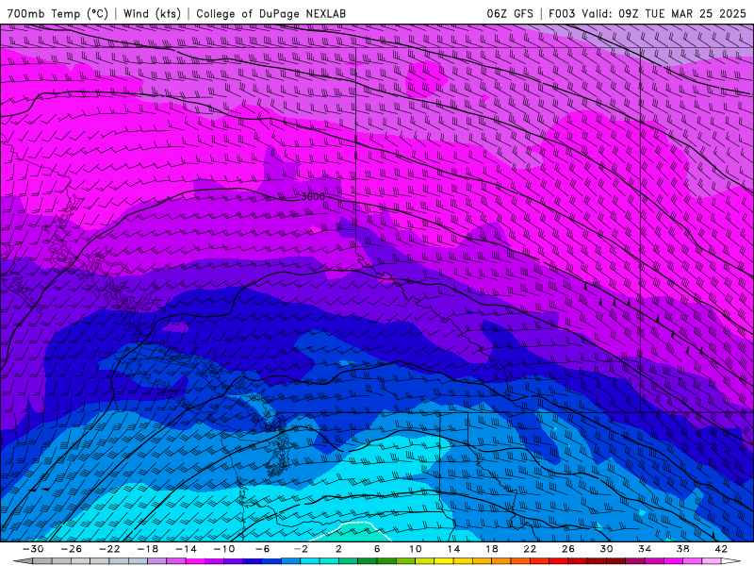Click the '2' color bar label
754x566 pixels.
[x=338, y=549]
